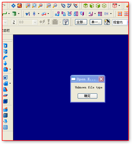Image resolution: width=132 pixels, height=144 pixels.
Task: Click the Solid Boolean icon in sidebar
Action: click(x=6, y=83)
